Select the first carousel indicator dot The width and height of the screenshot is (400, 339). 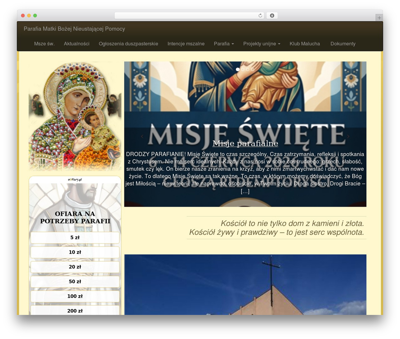[238, 69]
